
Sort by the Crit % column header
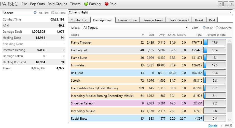[x=172, y=35]
